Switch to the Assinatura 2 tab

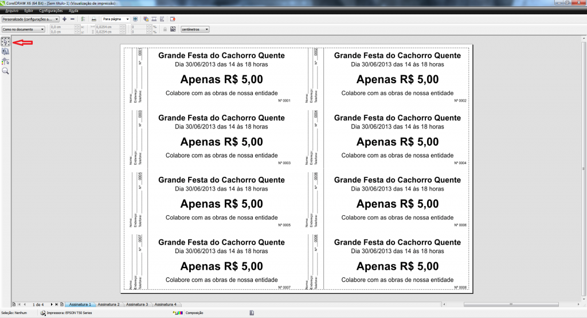pyautogui.click(x=109, y=304)
